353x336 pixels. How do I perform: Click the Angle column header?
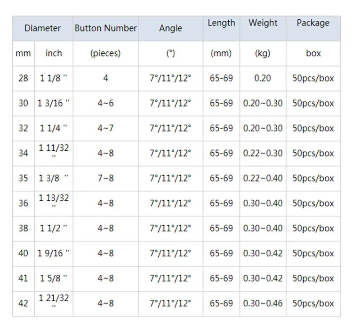pos(170,28)
